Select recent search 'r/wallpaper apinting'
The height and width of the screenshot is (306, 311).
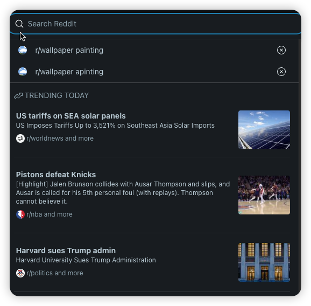(x=154, y=72)
